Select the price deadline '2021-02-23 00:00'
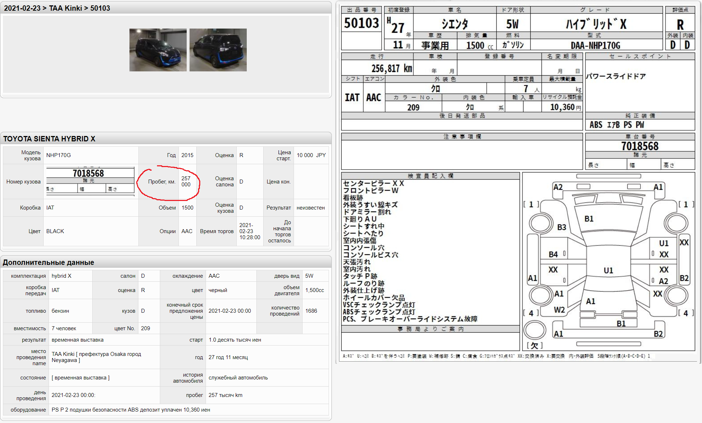 pyautogui.click(x=230, y=311)
